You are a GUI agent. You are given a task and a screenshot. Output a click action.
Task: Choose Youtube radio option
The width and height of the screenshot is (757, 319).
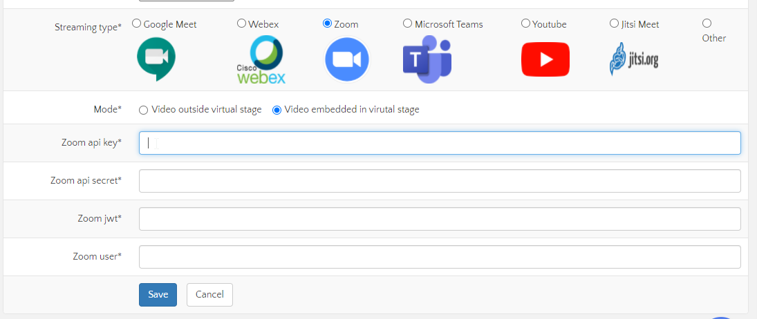525,23
